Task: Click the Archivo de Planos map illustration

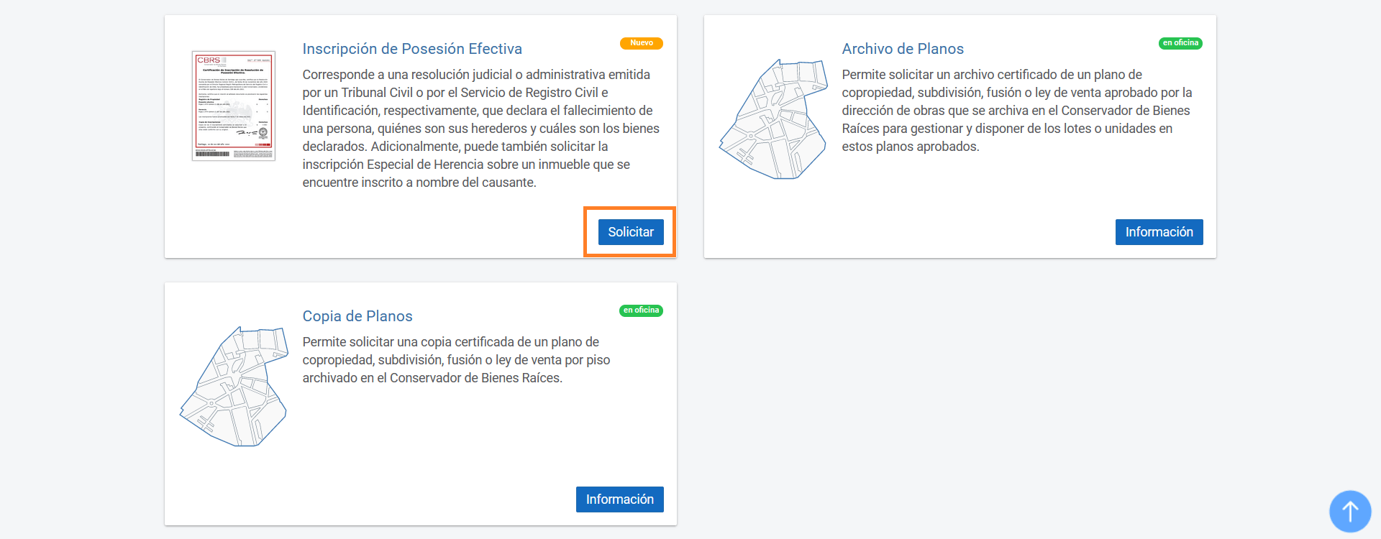Action: 773,119
